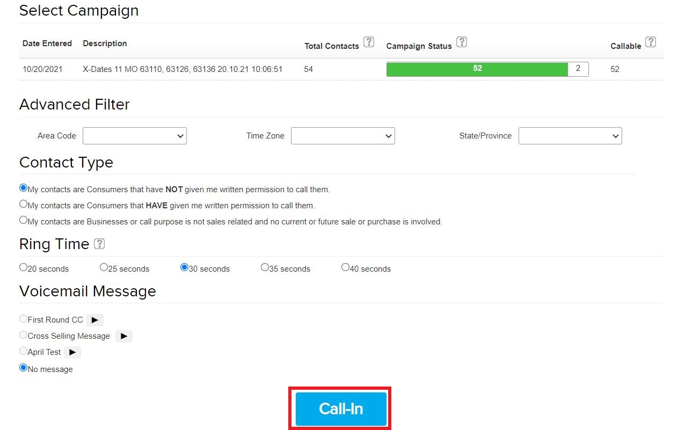Viewport: 678px width, 430px height.
Task: Click the Ring Time help icon
Action: click(99, 244)
